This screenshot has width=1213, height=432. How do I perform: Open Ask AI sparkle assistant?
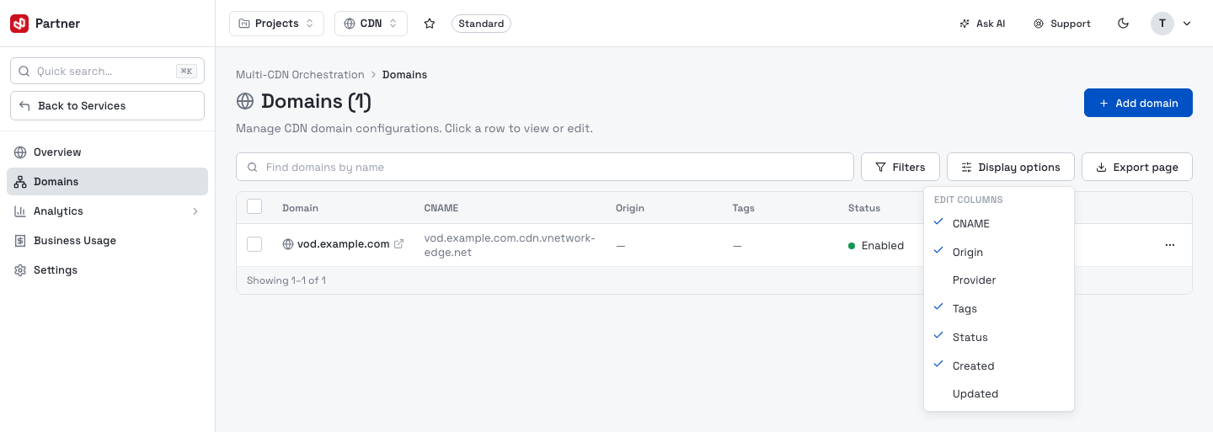982,24
